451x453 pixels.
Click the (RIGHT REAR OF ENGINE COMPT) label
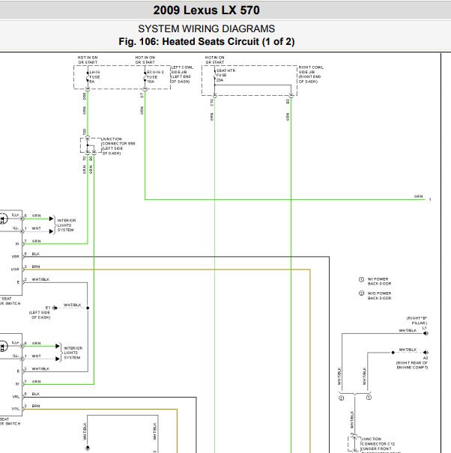[412, 365]
